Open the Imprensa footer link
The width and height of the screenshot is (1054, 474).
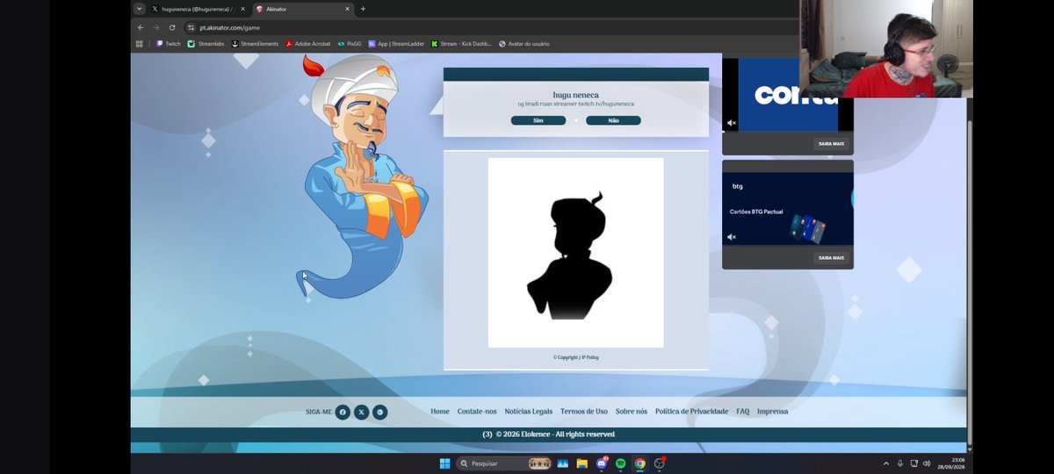(773, 412)
